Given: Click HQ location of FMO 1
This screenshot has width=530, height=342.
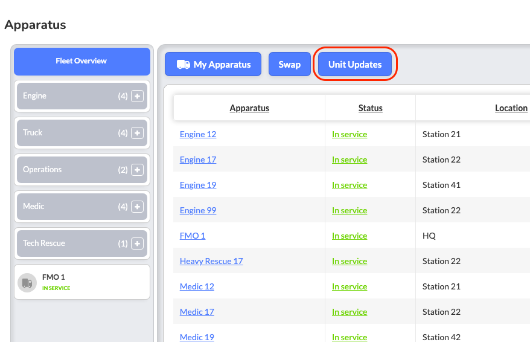Looking at the screenshot, I should [429, 236].
